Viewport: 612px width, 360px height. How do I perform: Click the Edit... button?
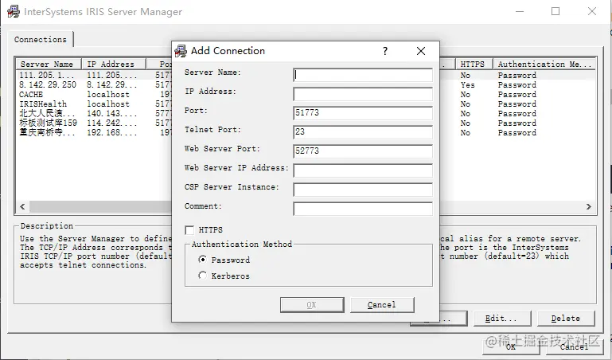(502, 319)
